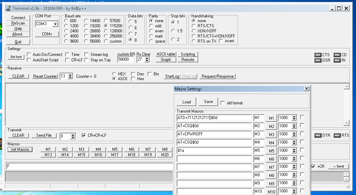Select the 9600 baud rate option
356x195 pixels.
[66, 41]
